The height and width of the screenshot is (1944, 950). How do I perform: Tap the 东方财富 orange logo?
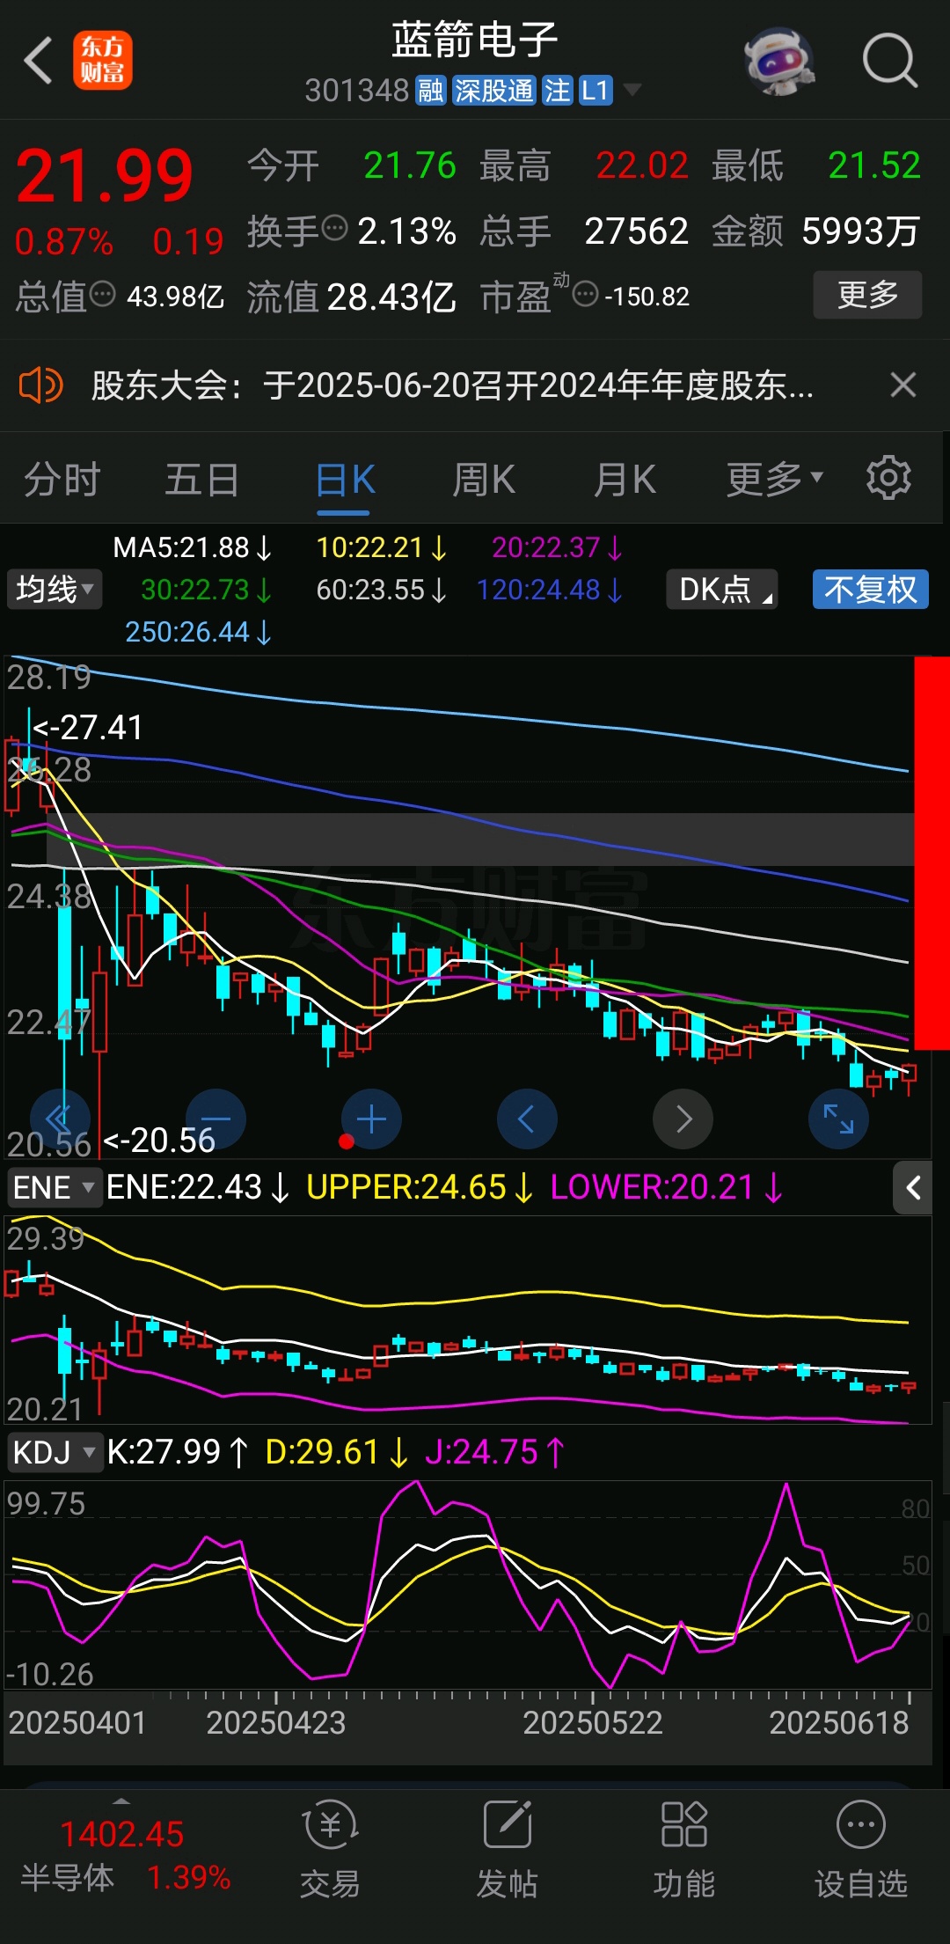(103, 60)
